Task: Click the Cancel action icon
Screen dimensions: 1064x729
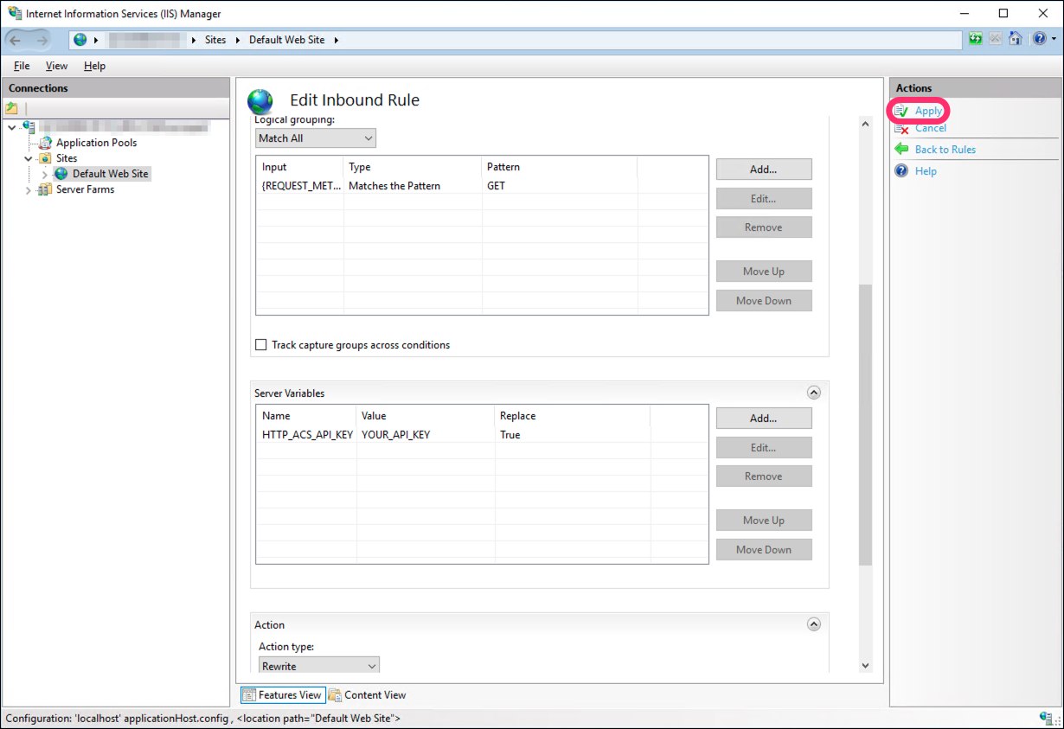Action: click(901, 128)
